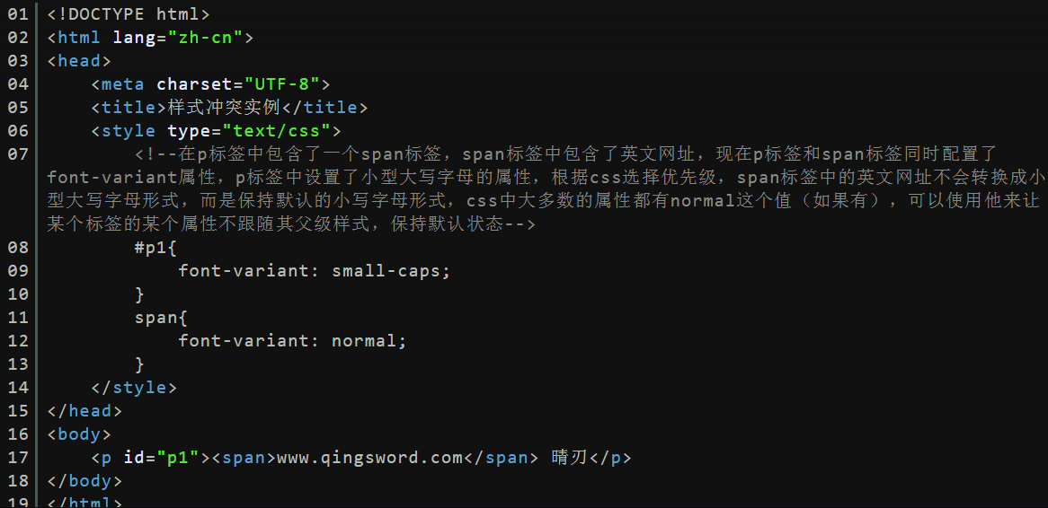Click the "UTF-8" charset value
Viewport: 1048px width, 508px height.
[x=282, y=84]
